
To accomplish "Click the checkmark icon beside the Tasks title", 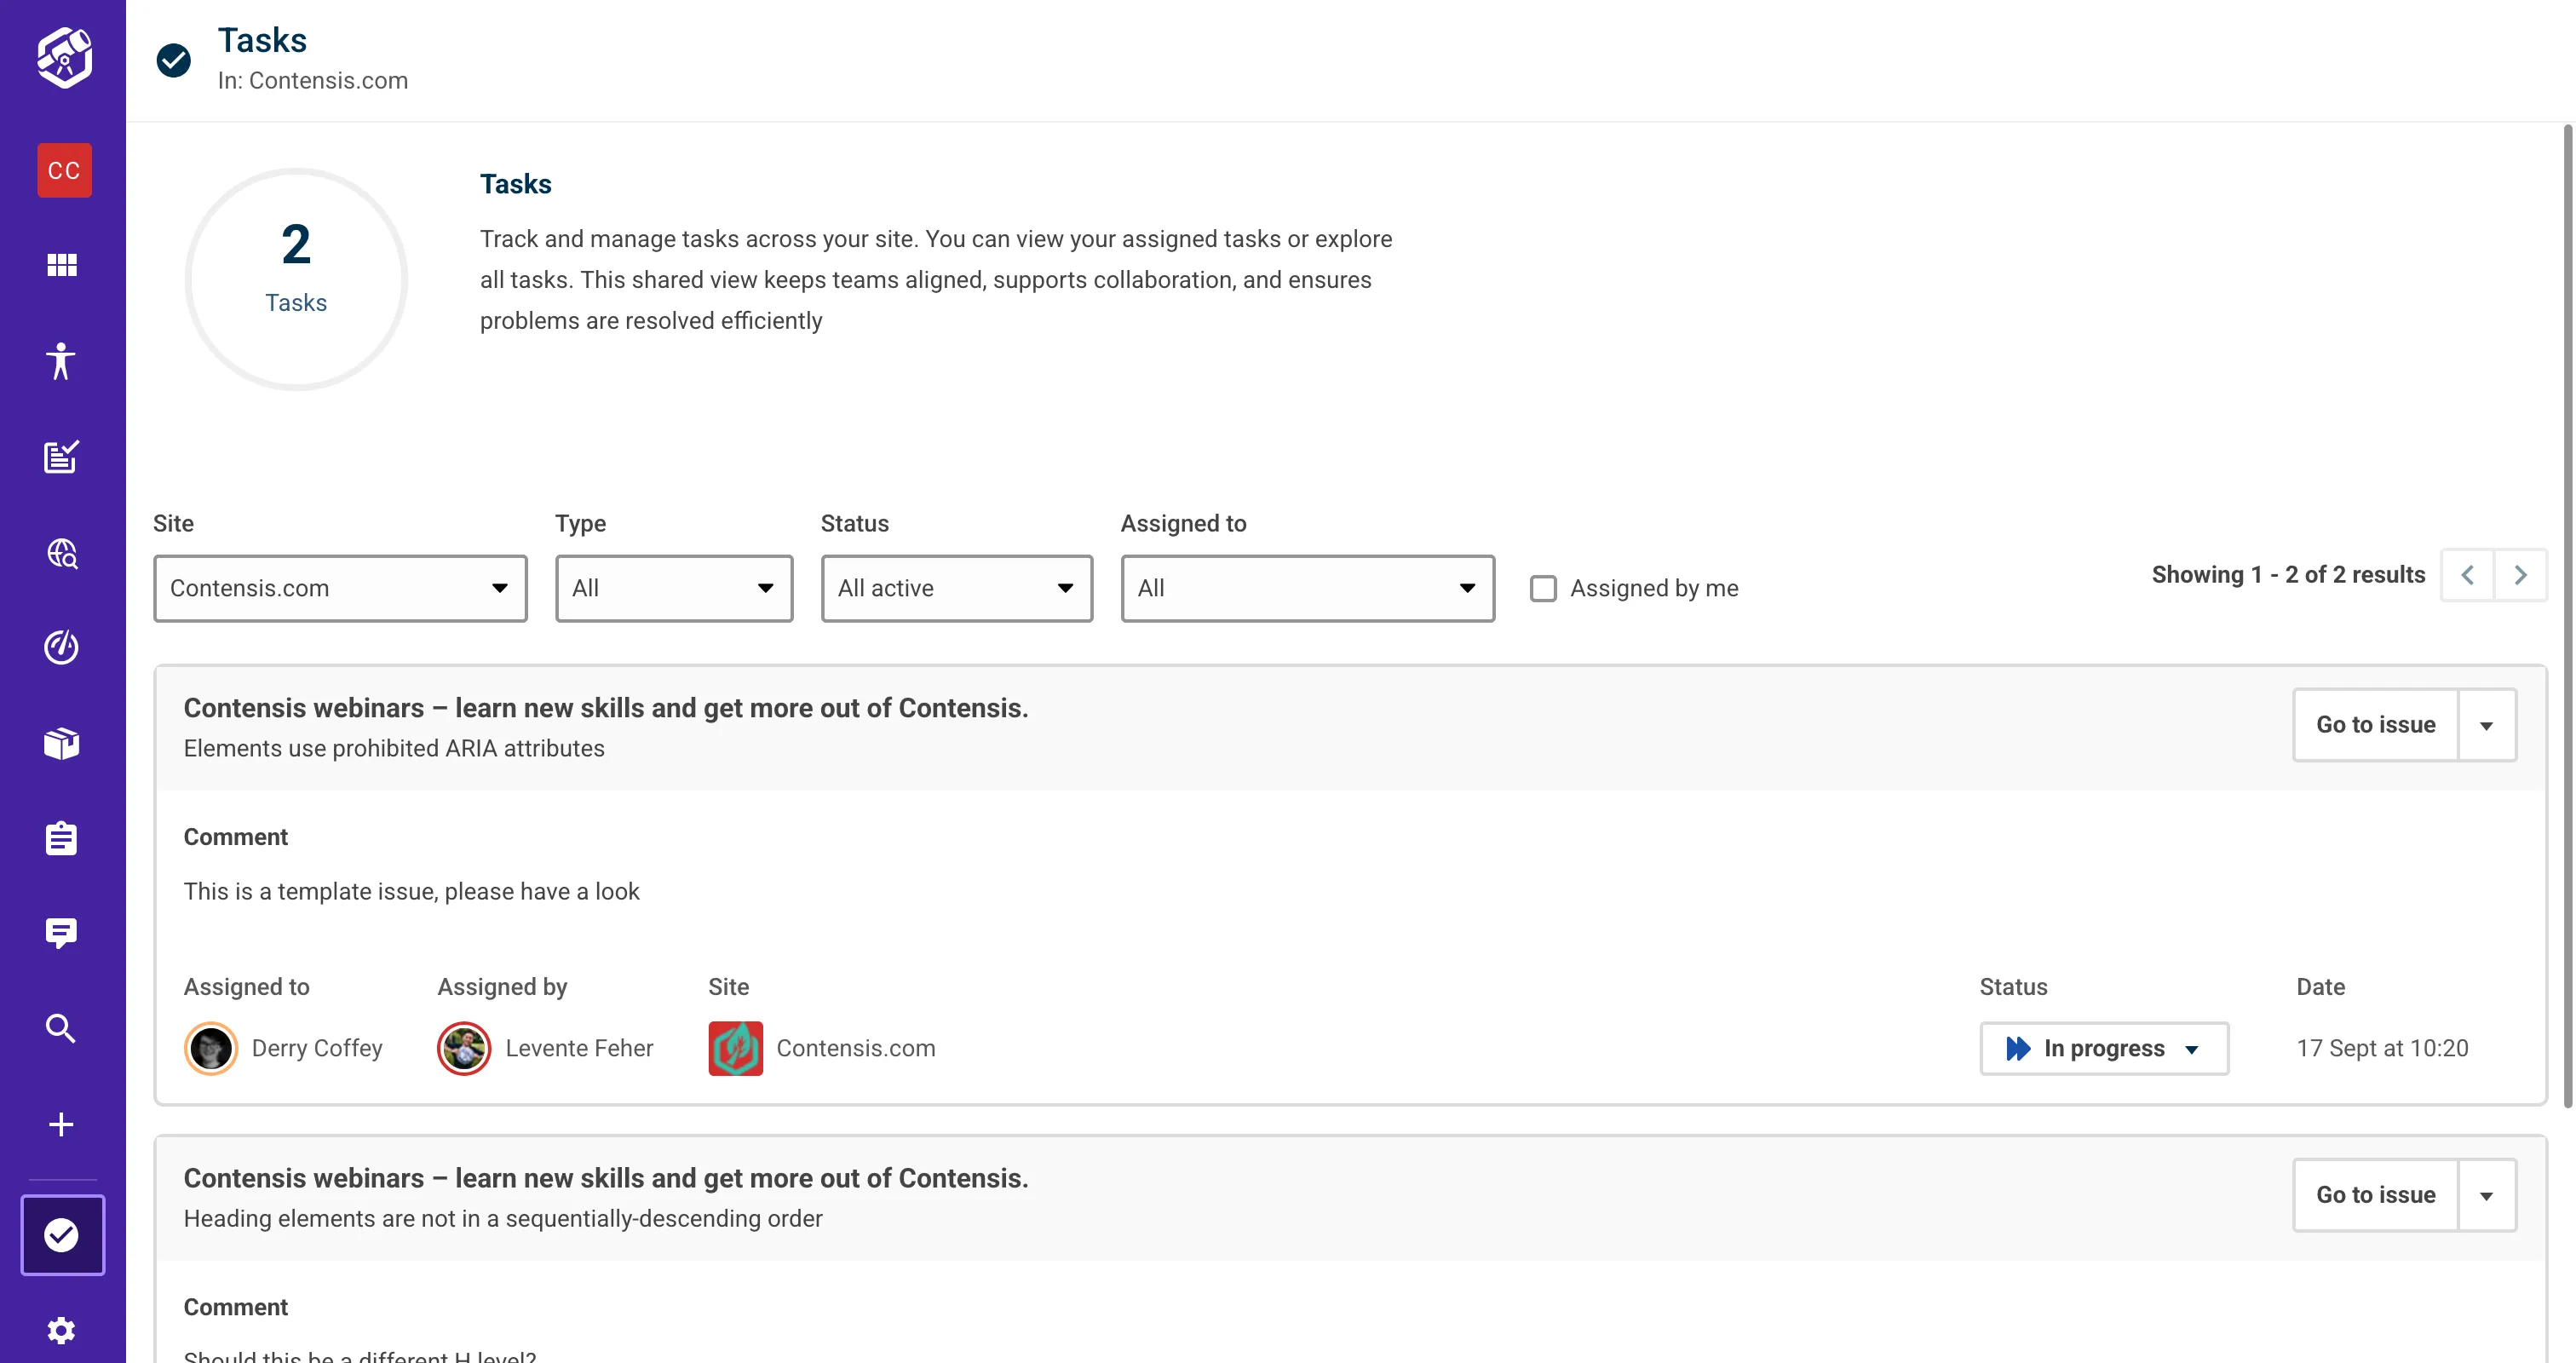I will pyautogui.click(x=174, y=60).
